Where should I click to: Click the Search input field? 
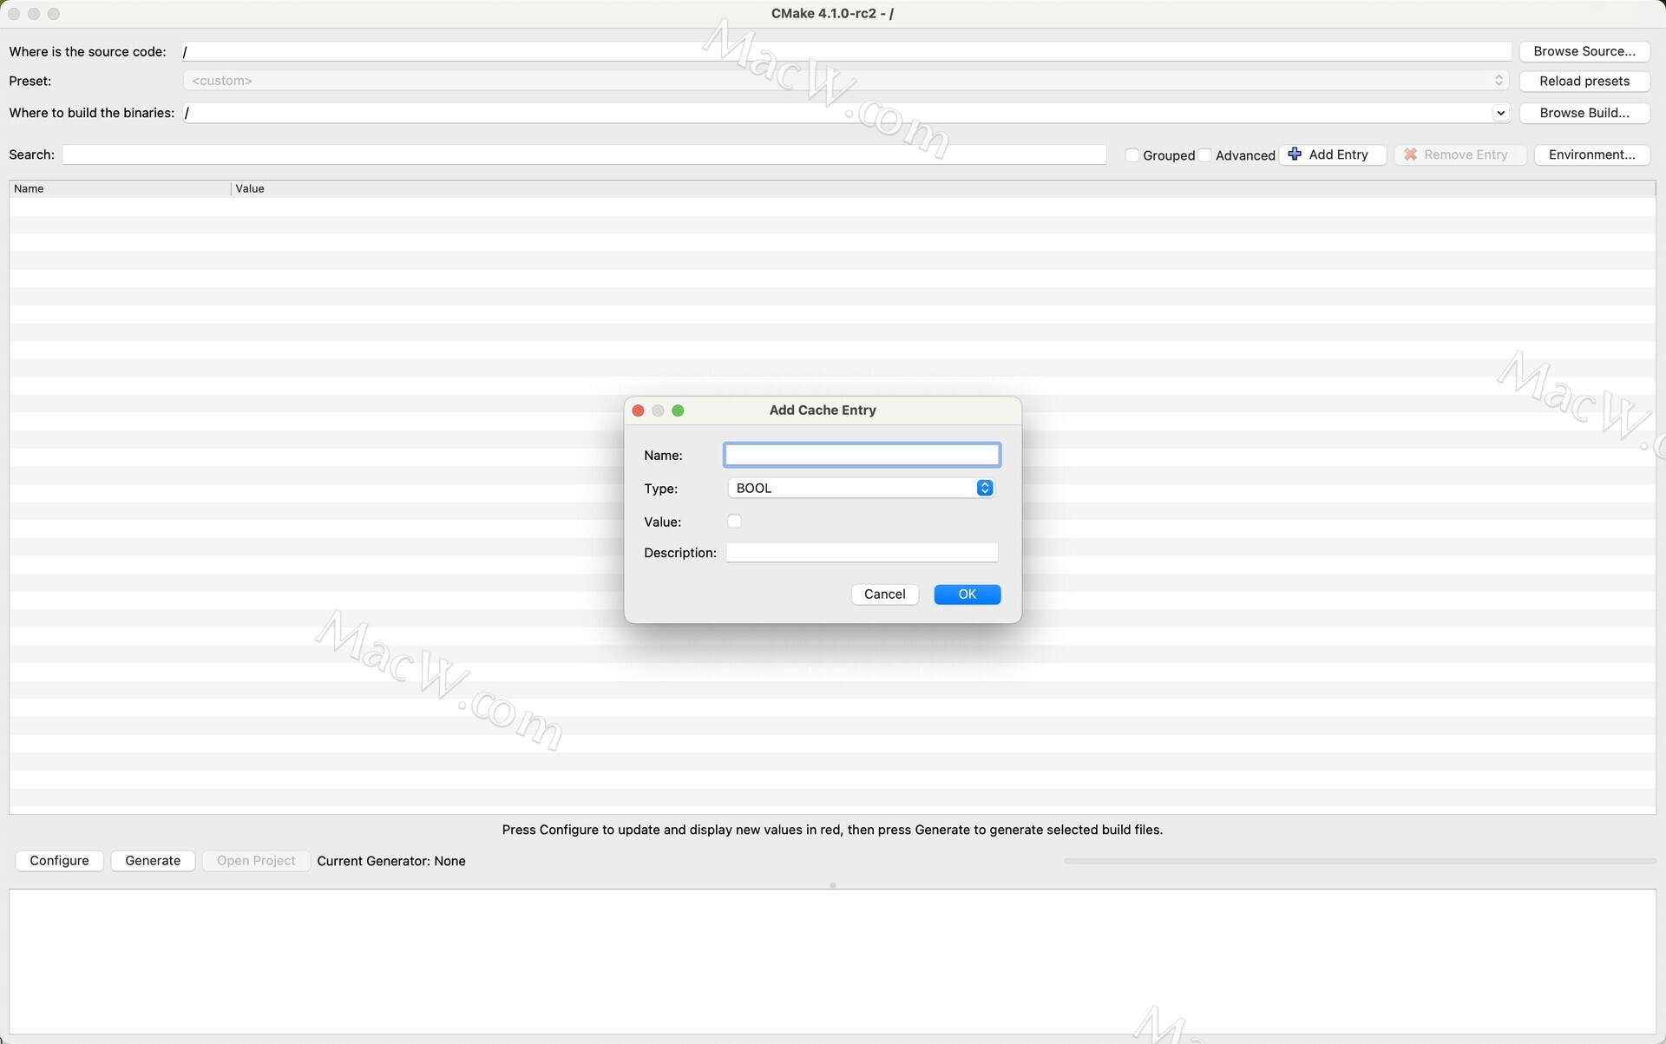(584, 154)
